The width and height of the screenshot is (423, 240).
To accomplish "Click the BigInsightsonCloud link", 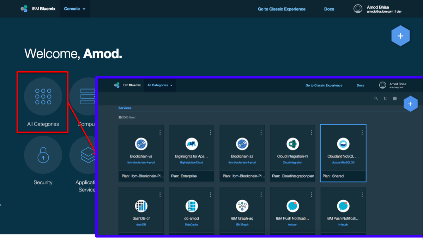I will click(192, 162).
